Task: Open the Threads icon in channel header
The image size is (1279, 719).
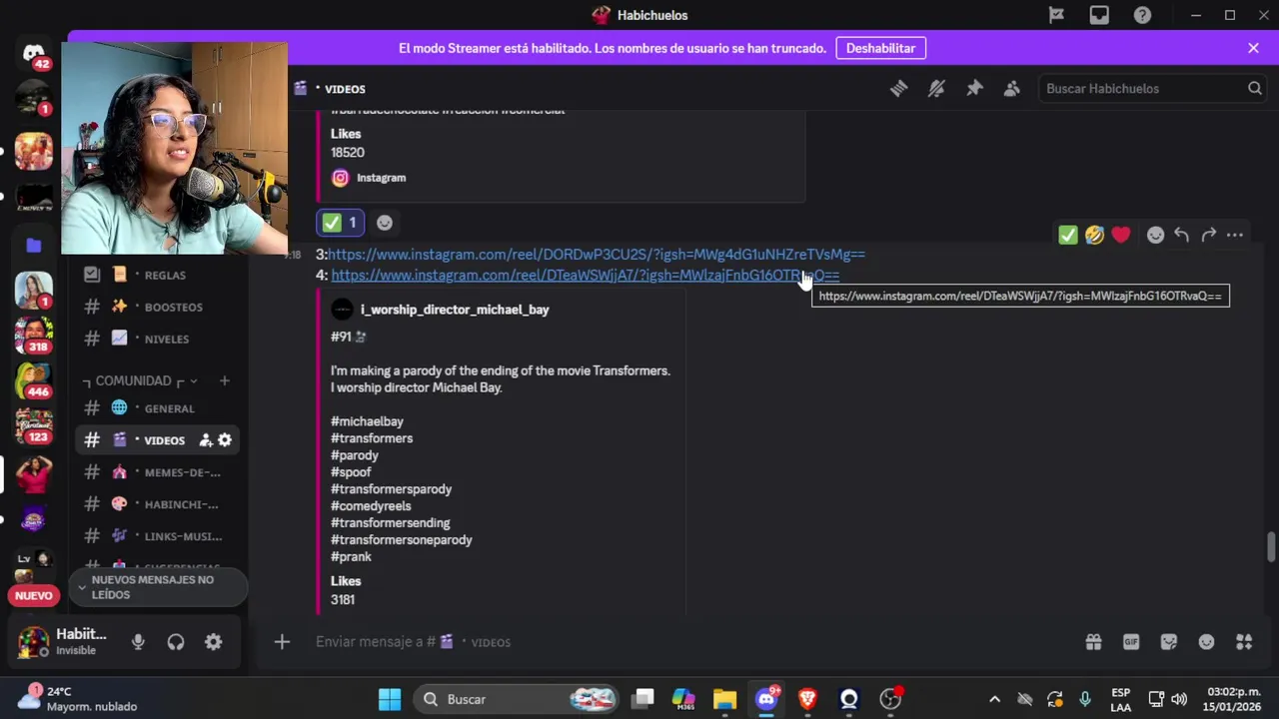Action: tap(898, 89)
